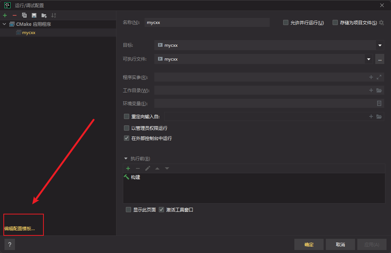
Task: Enable 存储为项目文件 checkbox
Action: [x=335, y=23]
